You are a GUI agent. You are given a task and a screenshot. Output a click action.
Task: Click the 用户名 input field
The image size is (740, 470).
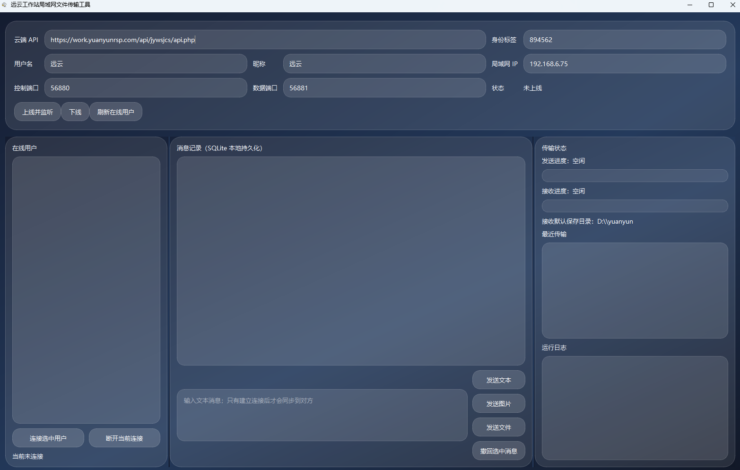click(x=146, y=64)
